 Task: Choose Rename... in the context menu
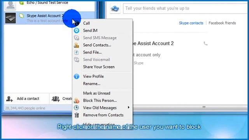pyautogui.click(x=92, y=84)
